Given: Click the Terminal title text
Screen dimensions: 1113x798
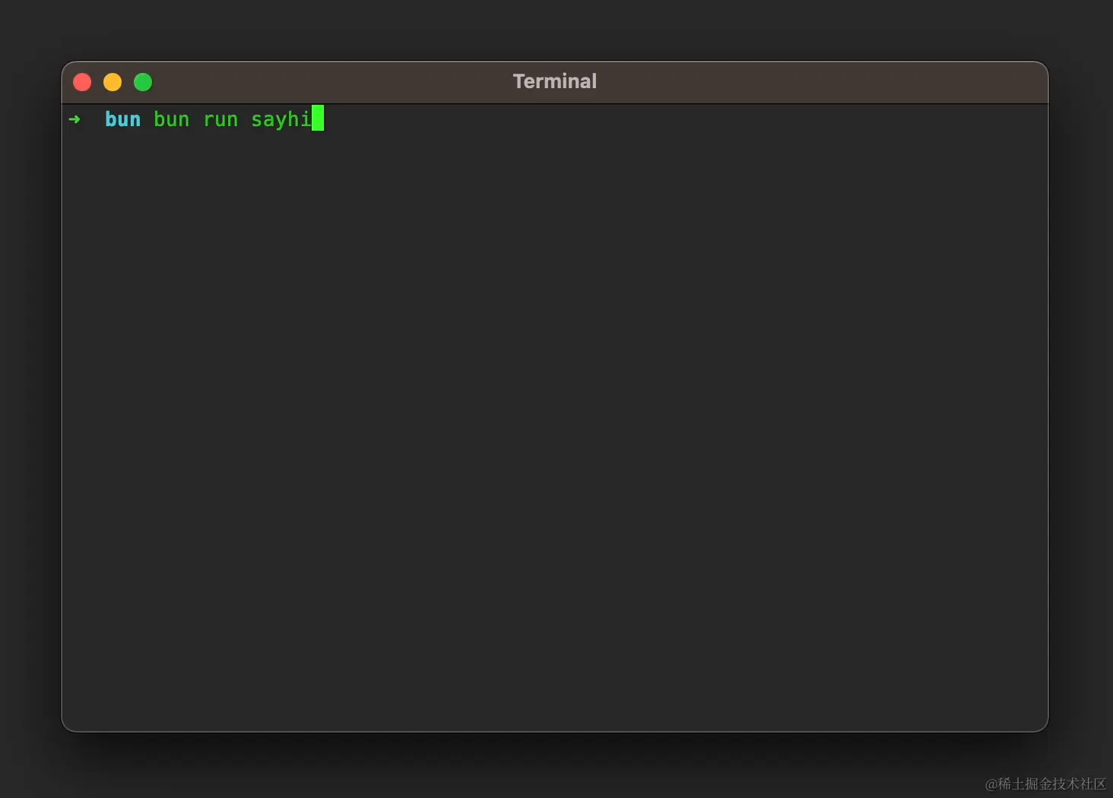Looking at the screenshot, I should coord(555,81).
